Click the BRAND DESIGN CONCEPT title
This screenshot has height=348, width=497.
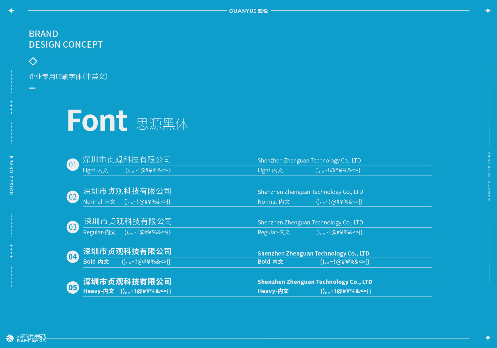pyautogui.click(x=66, y=39)
